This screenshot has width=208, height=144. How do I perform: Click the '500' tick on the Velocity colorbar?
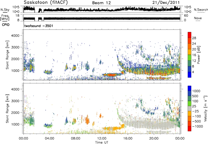(x=195, y=96)
